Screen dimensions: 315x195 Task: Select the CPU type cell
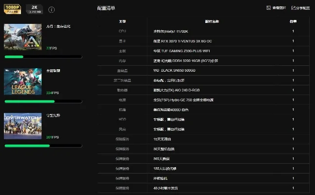coord(122,31)
